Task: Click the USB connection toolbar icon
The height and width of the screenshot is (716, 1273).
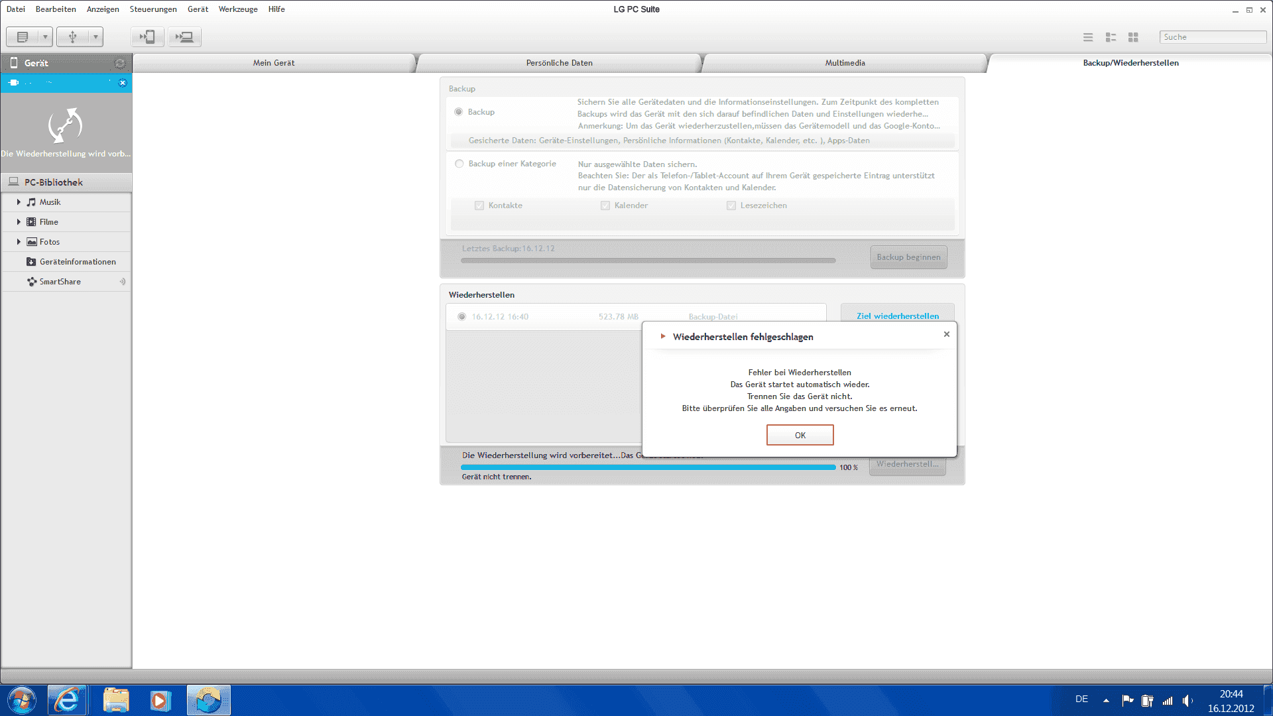Action: point(73,37)
